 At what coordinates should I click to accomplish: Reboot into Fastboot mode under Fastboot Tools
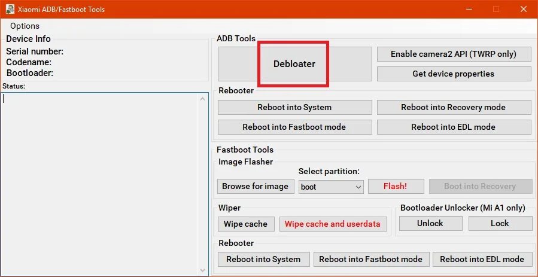(370, 260)
